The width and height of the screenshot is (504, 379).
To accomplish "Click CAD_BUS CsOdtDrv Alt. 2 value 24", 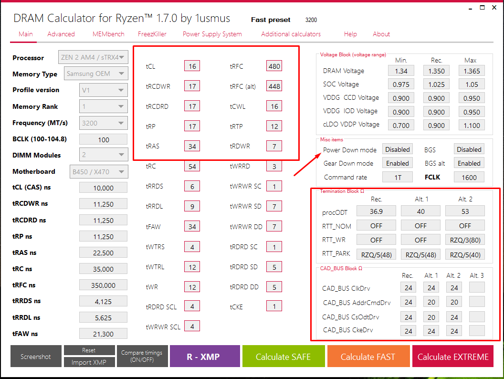I will coord(454,317).
